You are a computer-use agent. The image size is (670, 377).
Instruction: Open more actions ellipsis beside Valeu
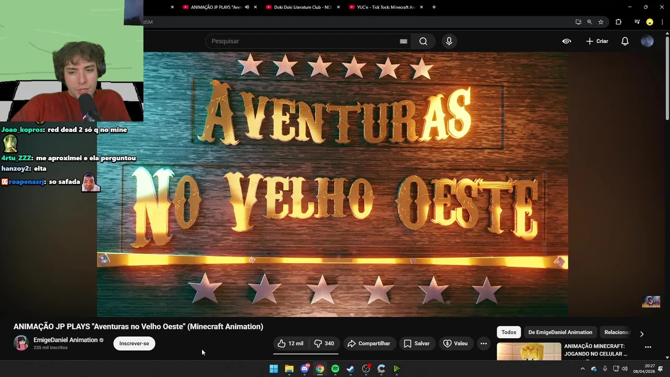[x=484, y=343]
